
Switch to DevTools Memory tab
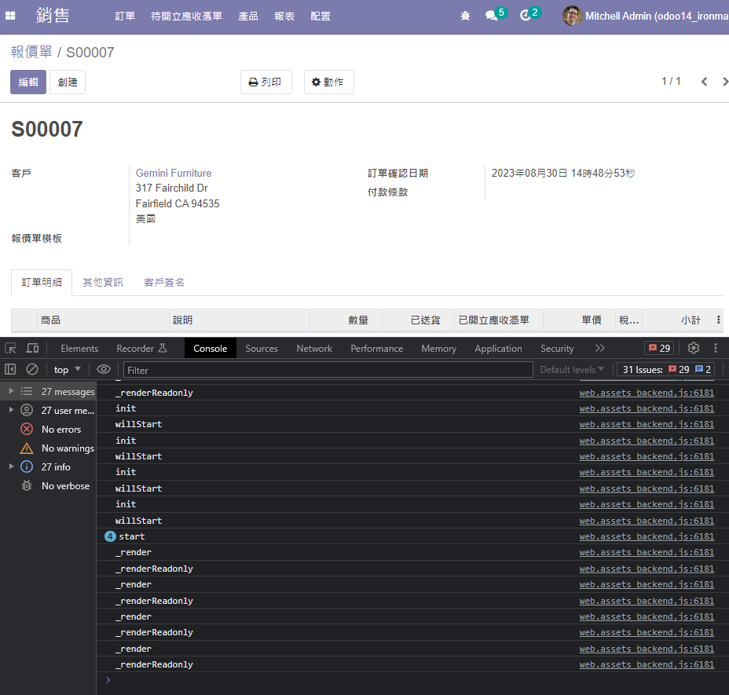tap(438, 348)
